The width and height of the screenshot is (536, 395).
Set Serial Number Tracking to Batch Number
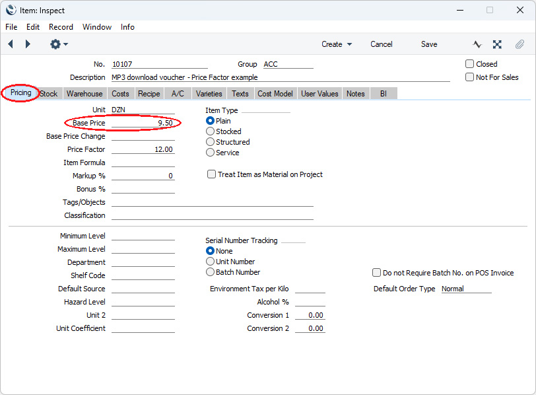tap(210, 272)
